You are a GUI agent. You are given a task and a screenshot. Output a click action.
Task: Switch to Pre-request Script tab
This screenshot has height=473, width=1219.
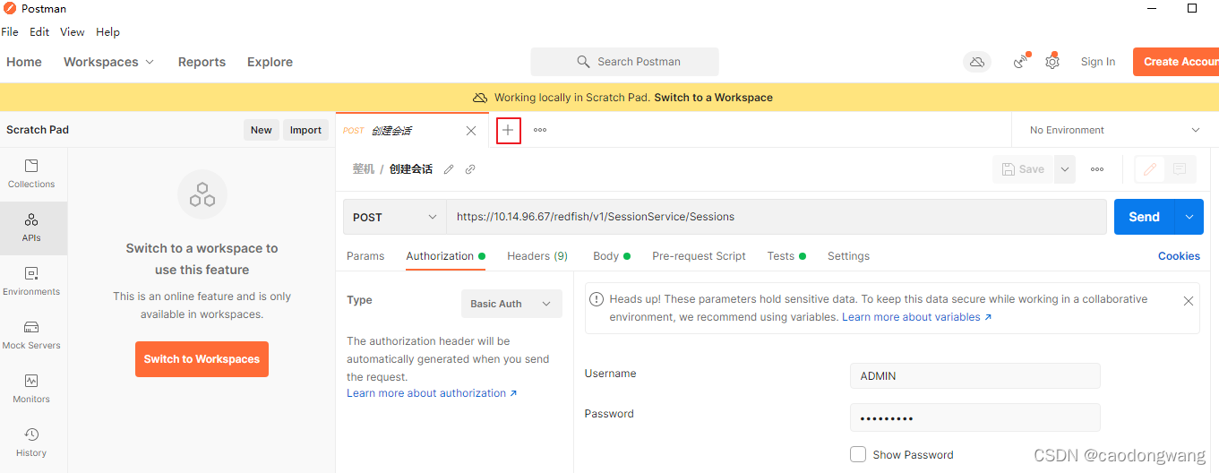[699, 255]
